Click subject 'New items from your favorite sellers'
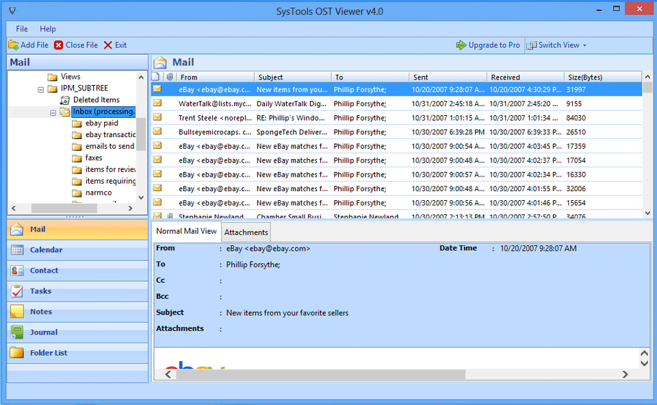Screen dimensions: 657x405 point(287,313)
